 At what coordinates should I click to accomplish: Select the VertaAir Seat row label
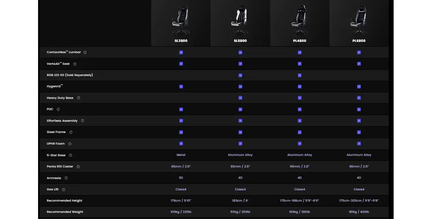58,64
